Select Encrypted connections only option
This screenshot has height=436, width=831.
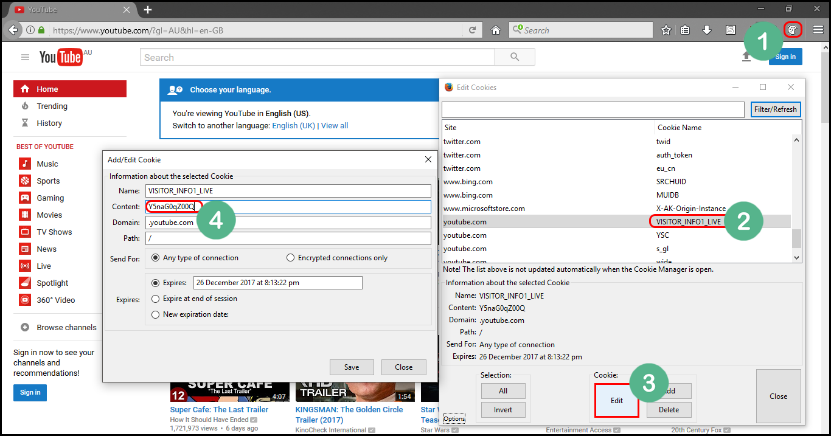337,258
